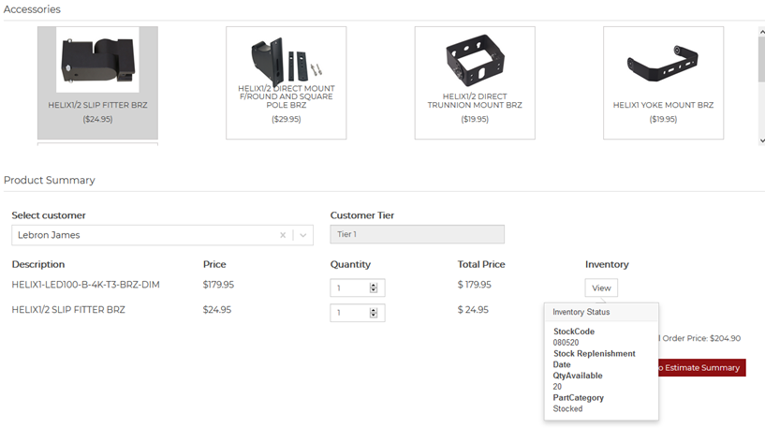
Task: Increase quantity for the Slip Fitter BRZ row
Action: [x=374, y=311]
